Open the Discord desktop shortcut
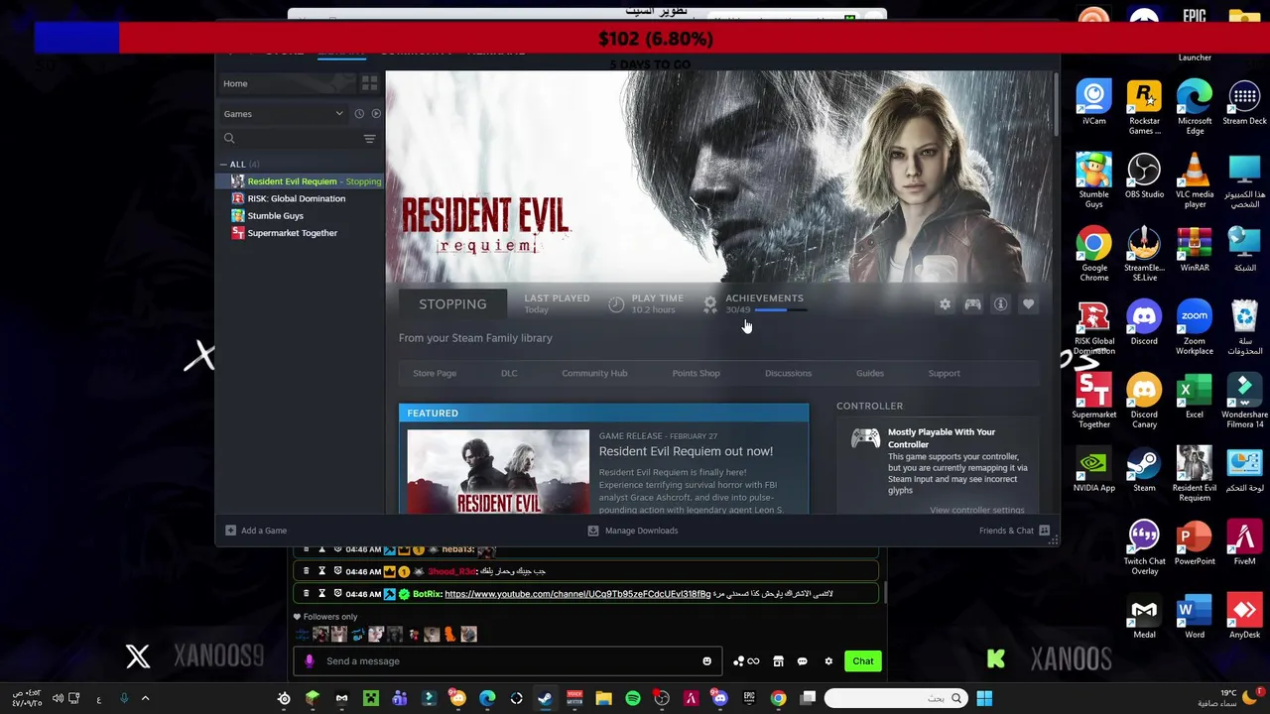This screenshot has height=714, width=1270. (1144, 324)
